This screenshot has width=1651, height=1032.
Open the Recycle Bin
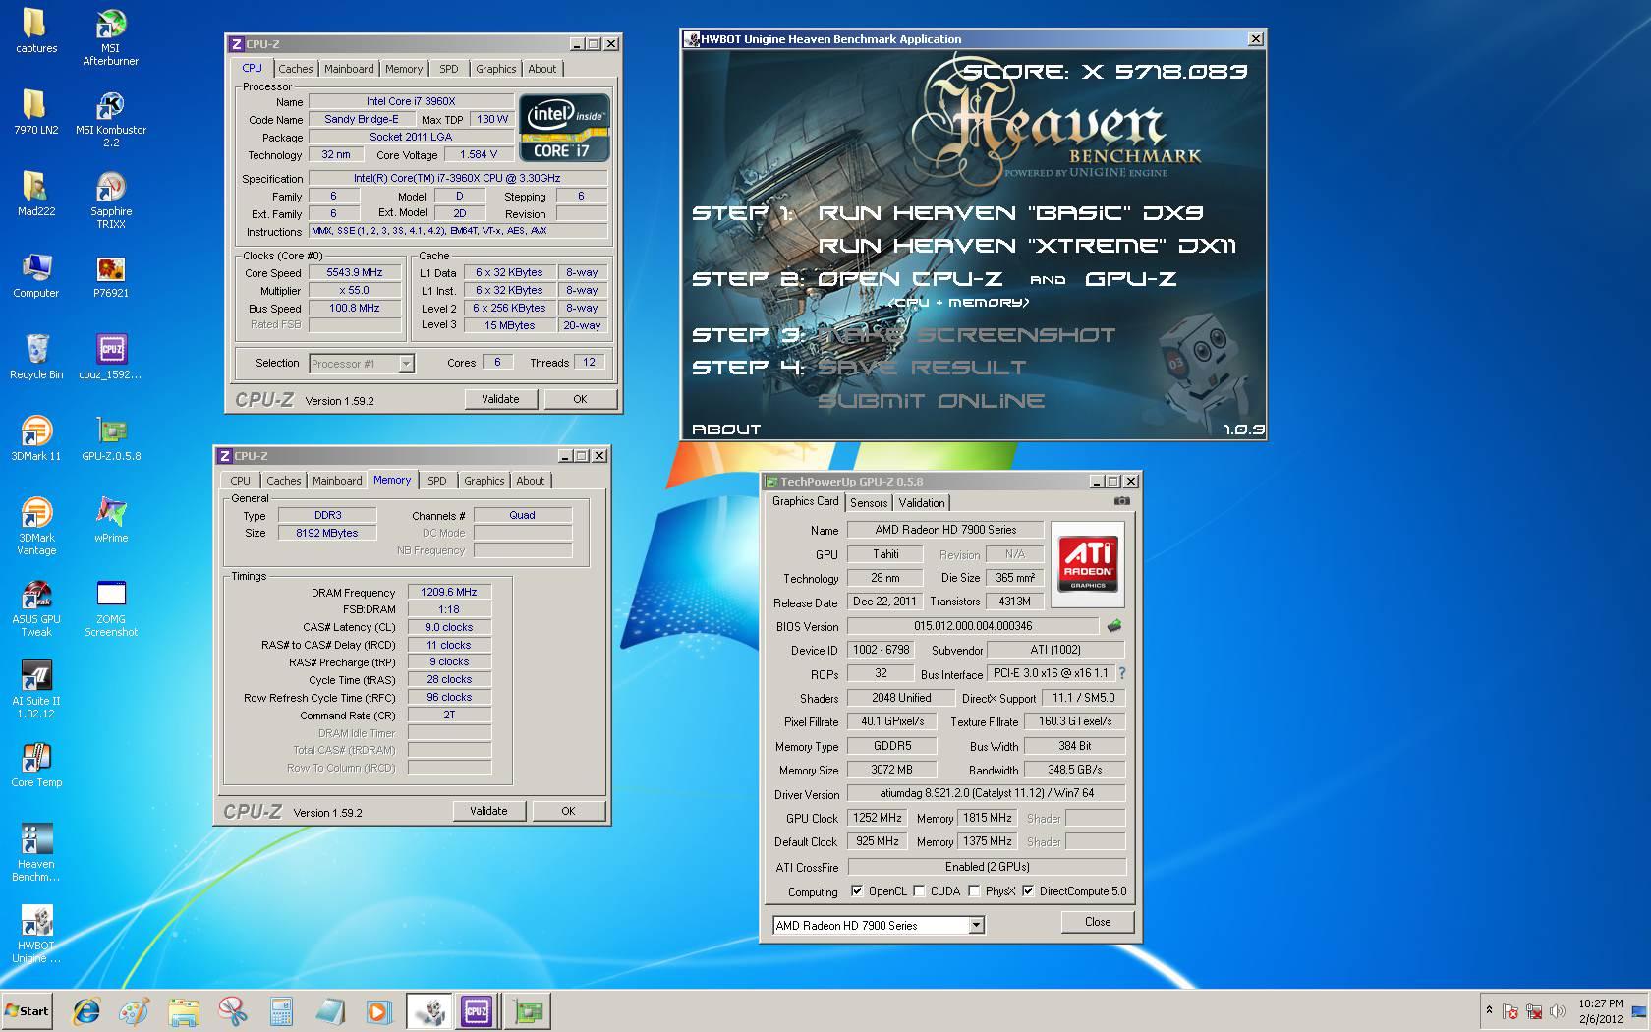[x=35, y=357]
